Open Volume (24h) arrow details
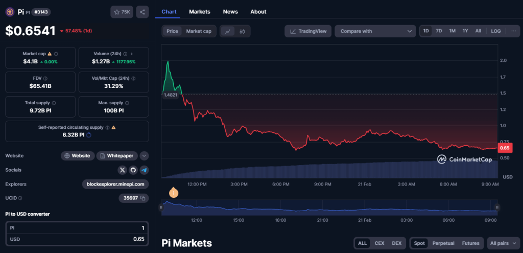Screen dimensions: 523x253 pyautogui.click(x=131, y=54)
